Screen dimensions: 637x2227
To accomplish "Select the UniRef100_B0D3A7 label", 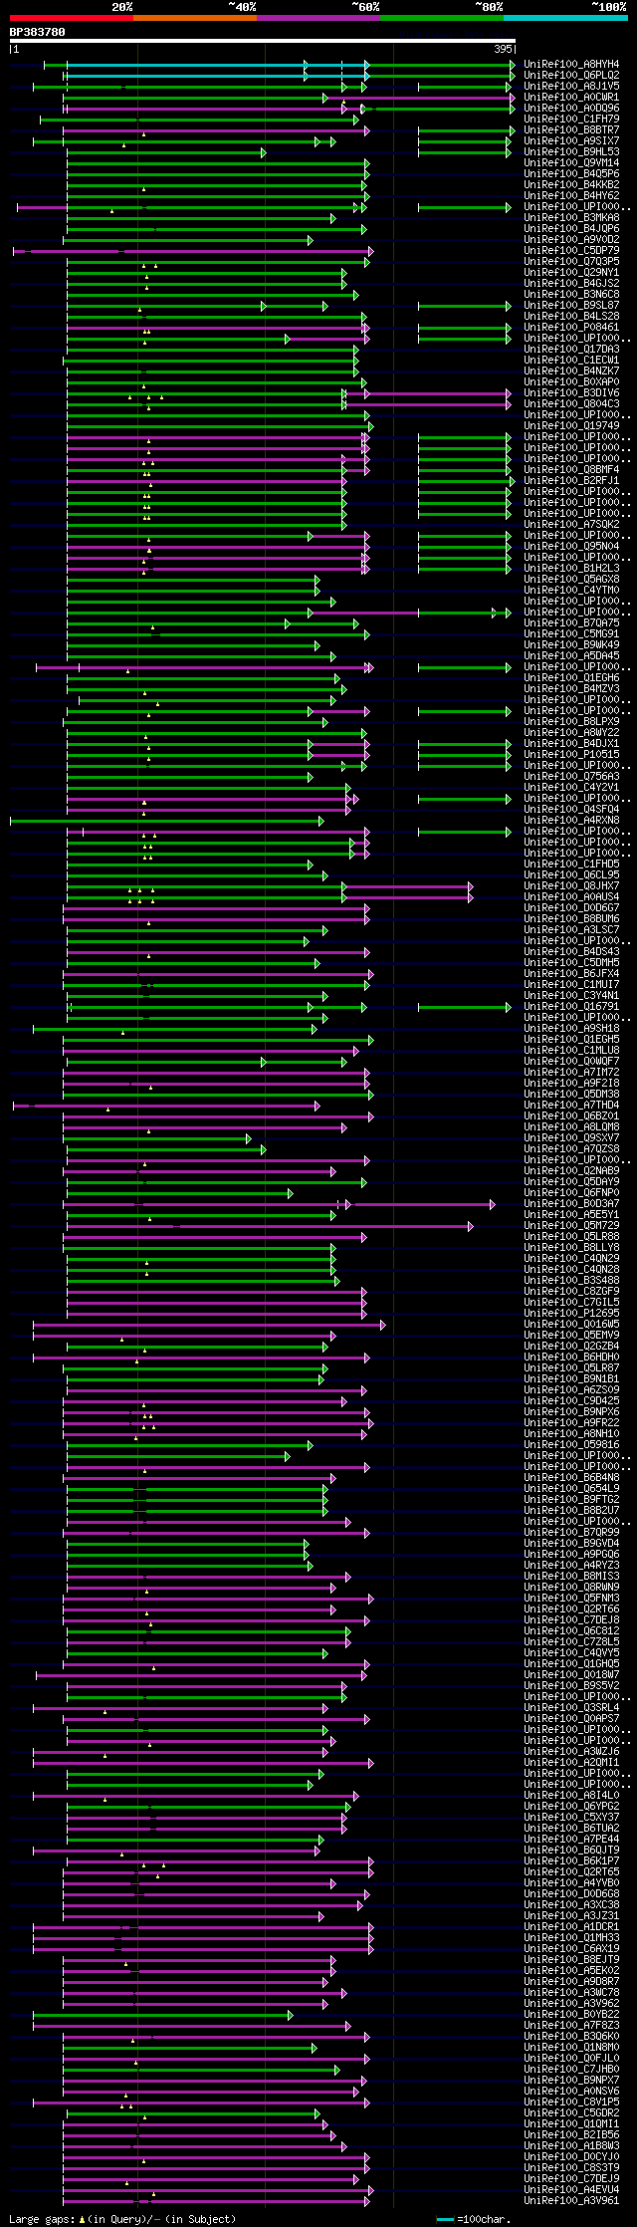I will click(571, 1203).
